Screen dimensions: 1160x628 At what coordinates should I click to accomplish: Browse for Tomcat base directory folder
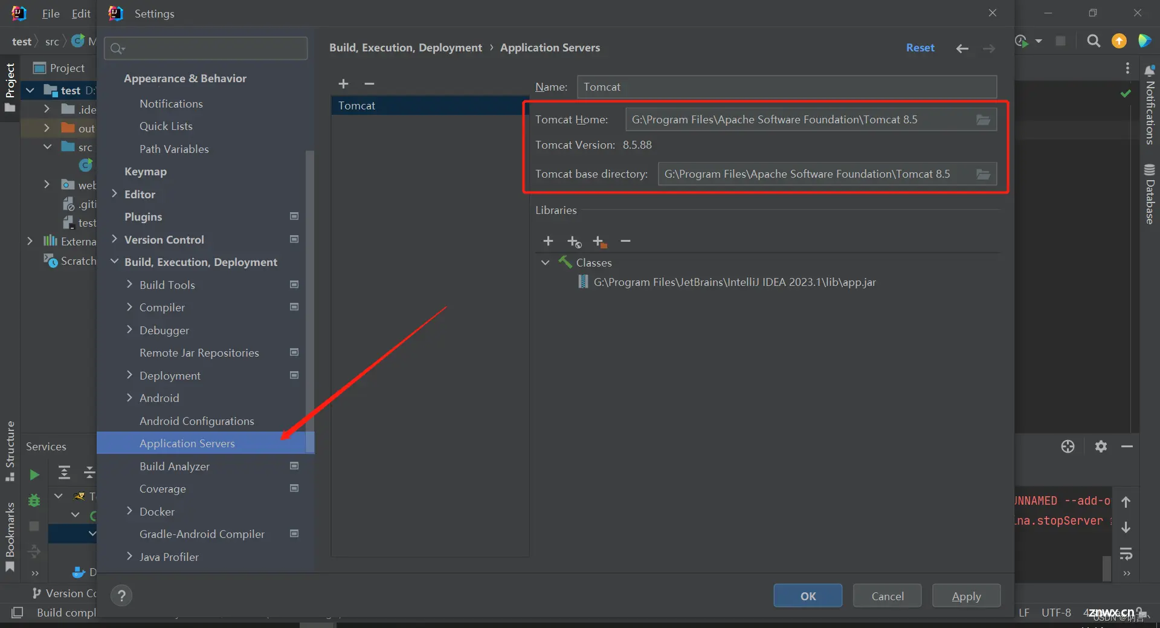983,174
